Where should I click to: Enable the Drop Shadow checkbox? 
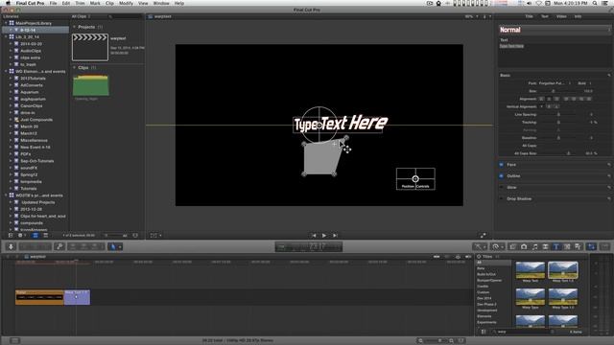pyautogui.click(x=501, y=198)
